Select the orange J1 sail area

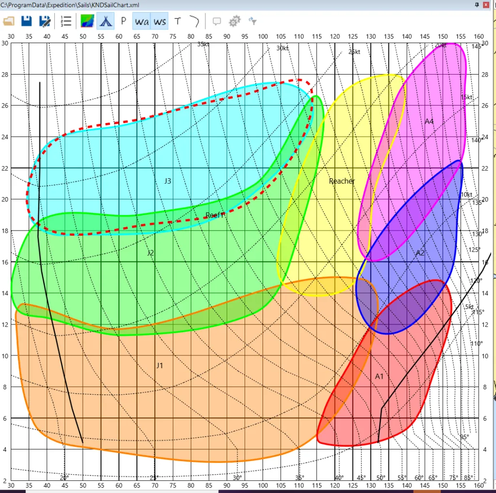(160, 366)
